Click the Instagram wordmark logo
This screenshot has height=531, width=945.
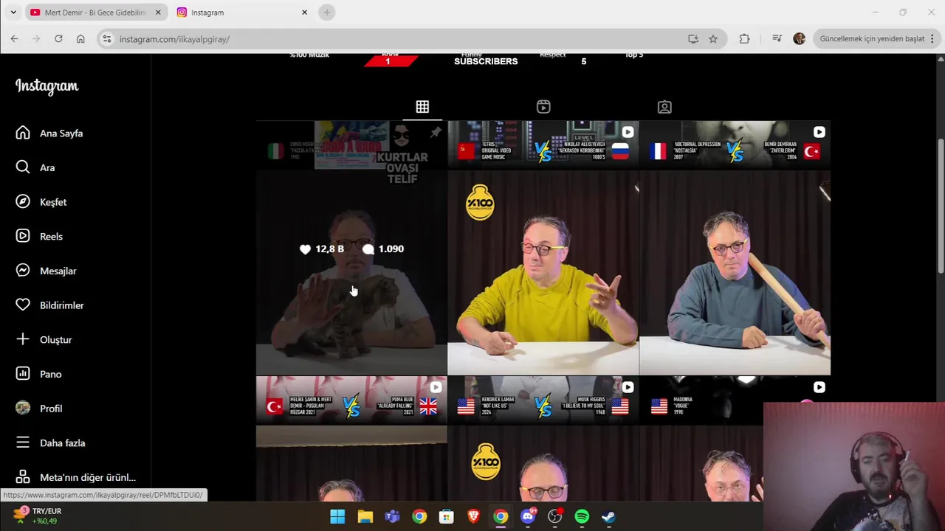[47, 86]
